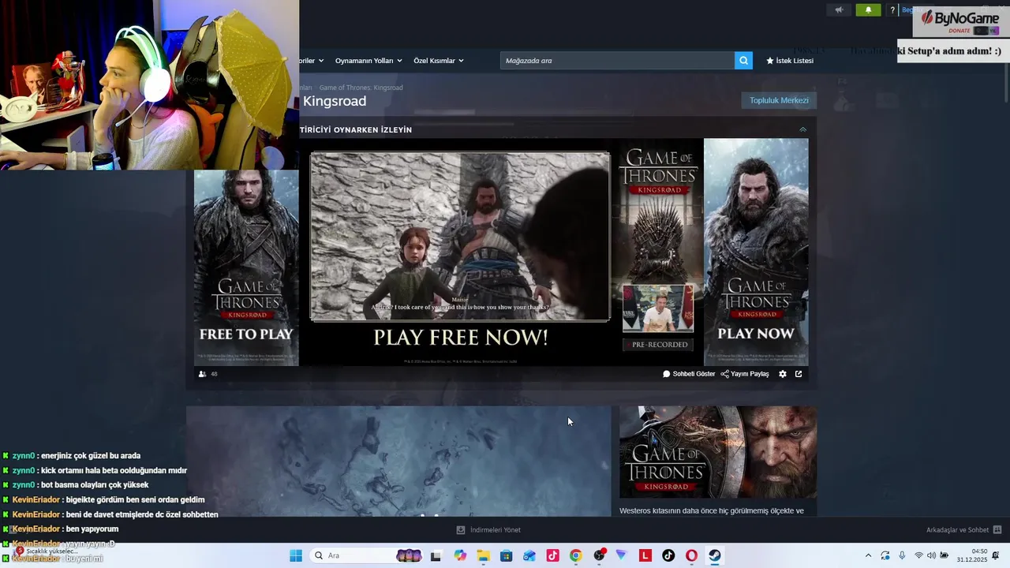Open broadcast settings gear icon
Image resolution: width=1010 pixels, height=568 pixels.
[783, 374]
